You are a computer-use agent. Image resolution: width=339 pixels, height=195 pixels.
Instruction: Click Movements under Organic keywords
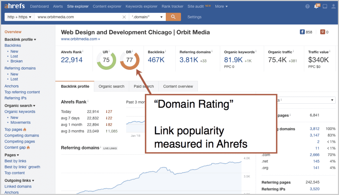coord(20,122)
